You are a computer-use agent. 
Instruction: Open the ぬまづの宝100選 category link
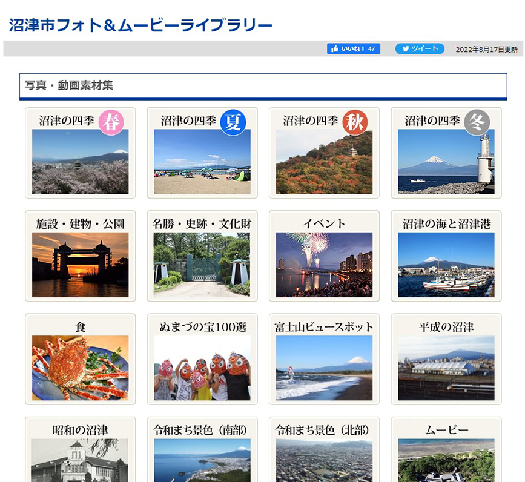[203, 327]
